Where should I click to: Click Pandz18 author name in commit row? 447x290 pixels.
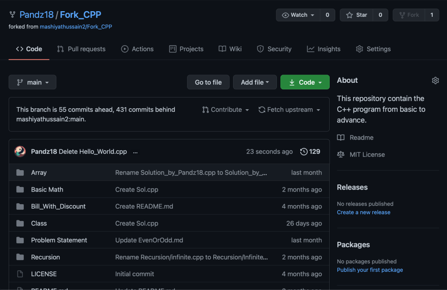[x=44, y=151]
